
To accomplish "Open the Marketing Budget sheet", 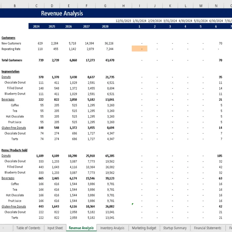I will click(144, 228).
